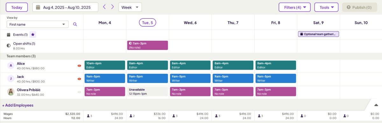Open Alice's 10am–6pm Editor shift Monday
The image size is (382, 123).
tap(105, 65)
